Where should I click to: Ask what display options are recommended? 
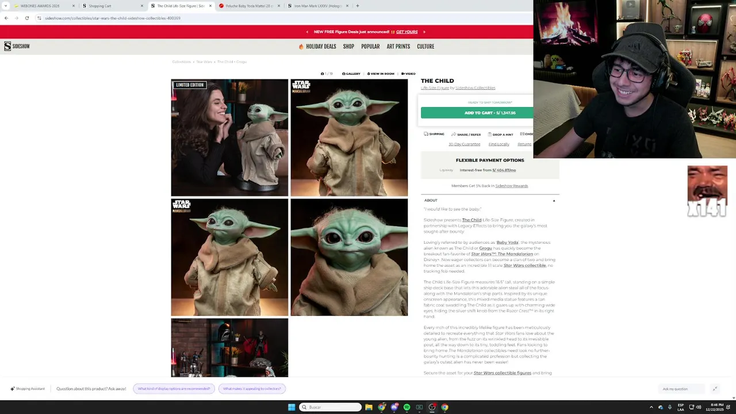[x=174, y=389]
